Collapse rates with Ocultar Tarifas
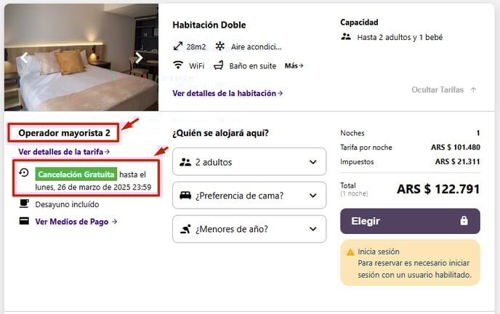 tap(443, 90)
